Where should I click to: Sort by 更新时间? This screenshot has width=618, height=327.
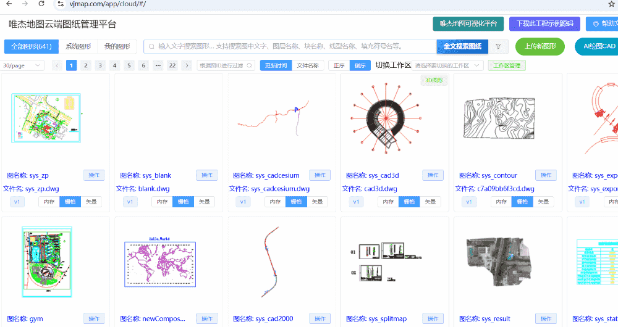276,66
